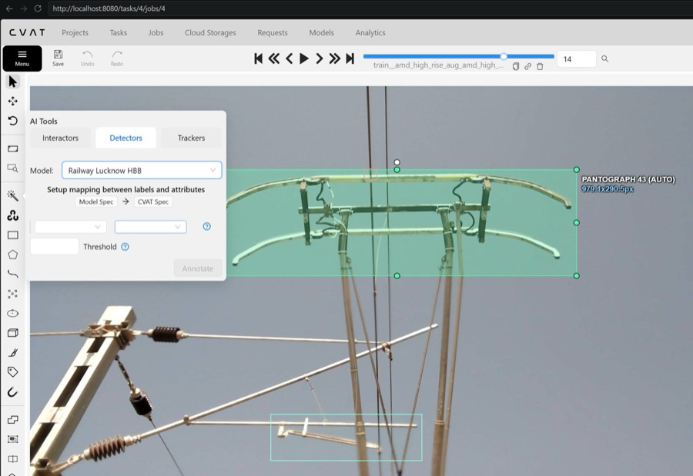Switch to the Interactors tab
Screen dimensions: 693x476
61,138
